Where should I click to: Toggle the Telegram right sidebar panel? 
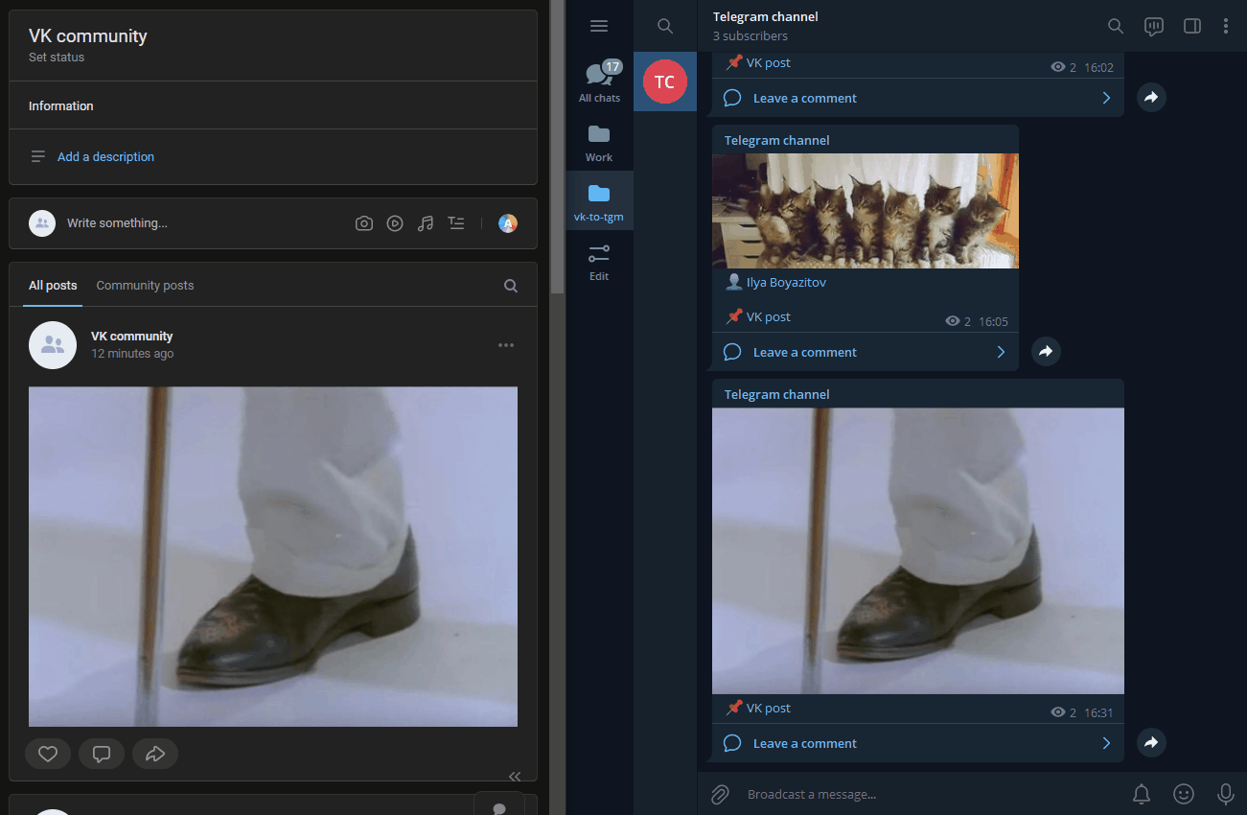(1192, 26)
